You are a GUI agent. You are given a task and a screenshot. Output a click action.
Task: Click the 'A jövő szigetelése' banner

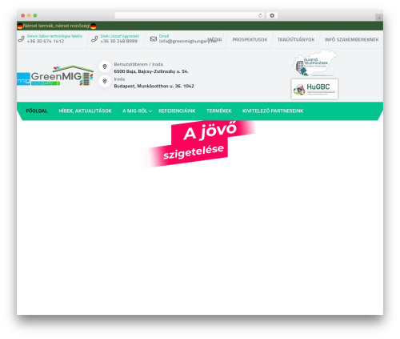(x=199, y=143)
